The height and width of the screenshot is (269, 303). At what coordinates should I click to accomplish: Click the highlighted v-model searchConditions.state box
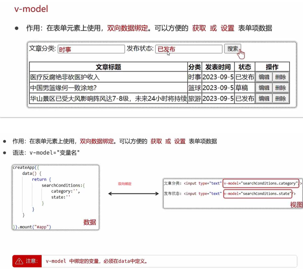click(x=257, y=194)
